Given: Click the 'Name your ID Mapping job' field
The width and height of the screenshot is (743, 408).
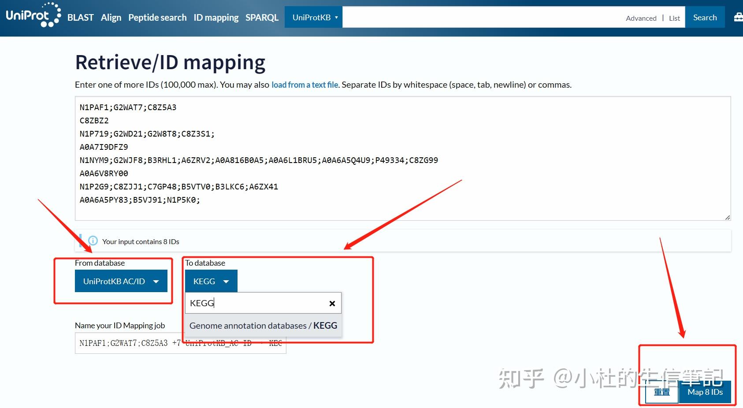Looking at the screenshot, I should click(x=181, y=343).
